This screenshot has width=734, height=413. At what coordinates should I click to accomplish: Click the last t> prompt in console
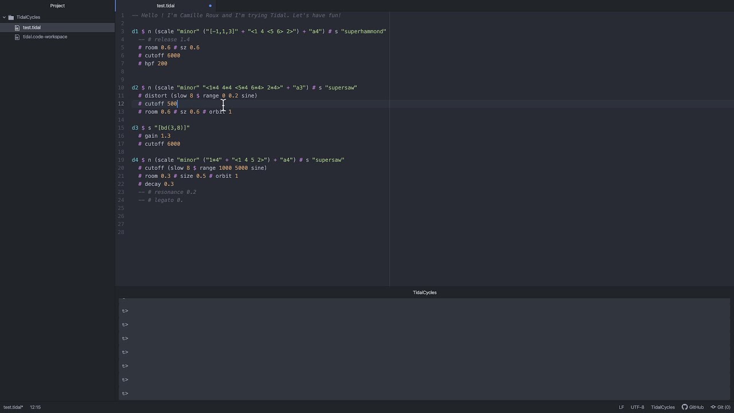tap(125, 393)
